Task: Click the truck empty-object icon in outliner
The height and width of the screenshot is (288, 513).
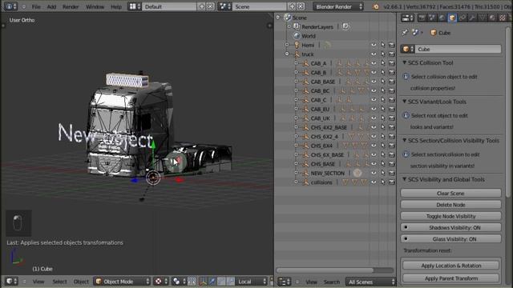Action: coord(297,54)
